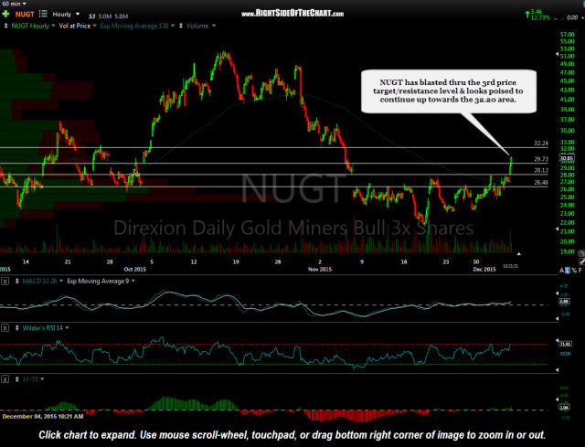Click move handle beside Volume label
585x447 pixels.
(x=181, y=26)
